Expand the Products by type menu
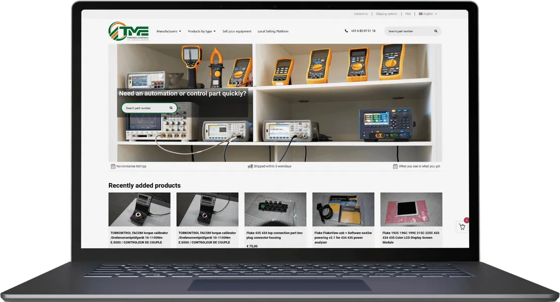The height and width of the screenshot is (302, 560). (202, 31)
